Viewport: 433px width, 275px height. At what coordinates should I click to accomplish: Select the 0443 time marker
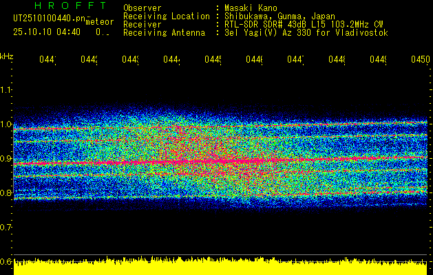[130, 60]
